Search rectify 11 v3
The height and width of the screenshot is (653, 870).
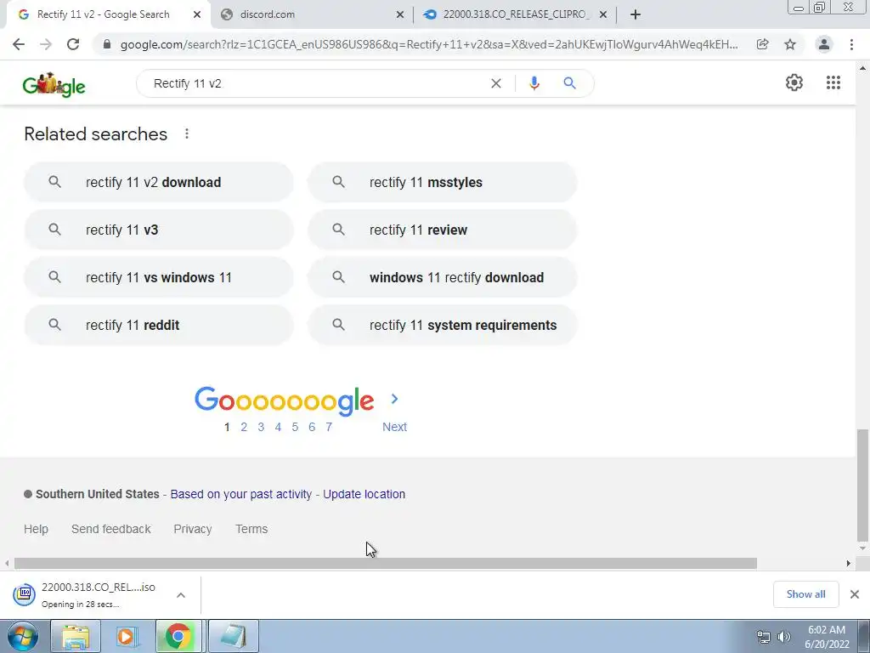[159, 230]
